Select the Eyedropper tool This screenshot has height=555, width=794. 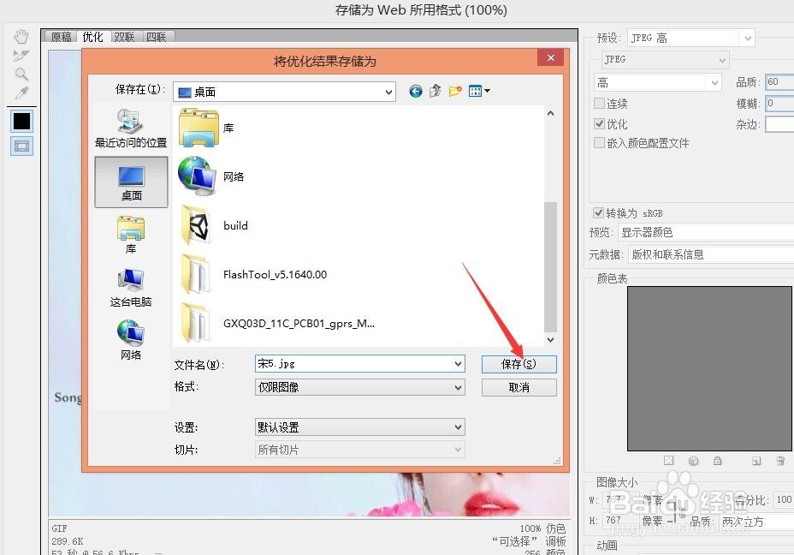[x=21, y=93]
